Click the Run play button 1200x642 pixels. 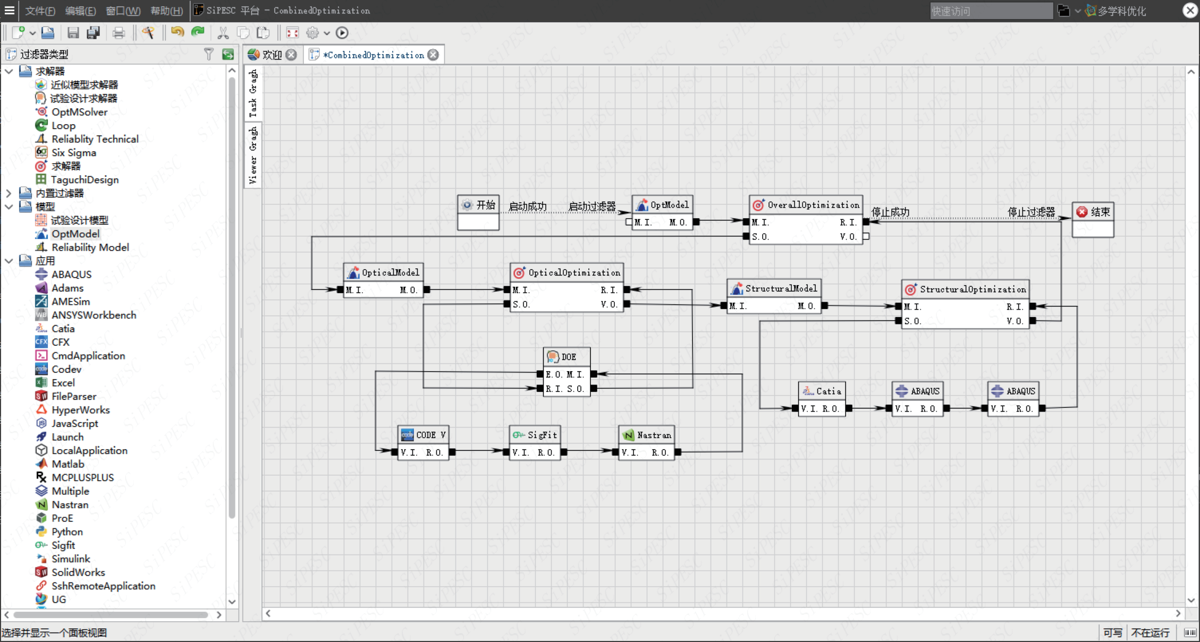(342, 33)
